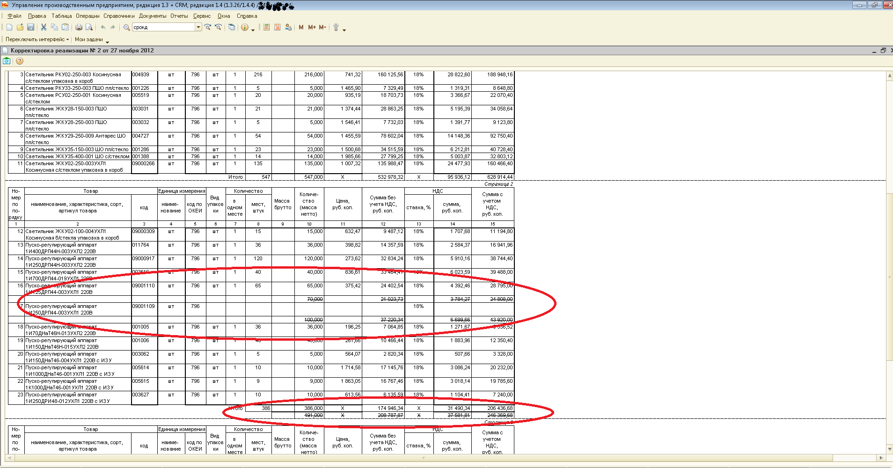Open the Справка menu

pyautogui.click(x=247, y=16)
